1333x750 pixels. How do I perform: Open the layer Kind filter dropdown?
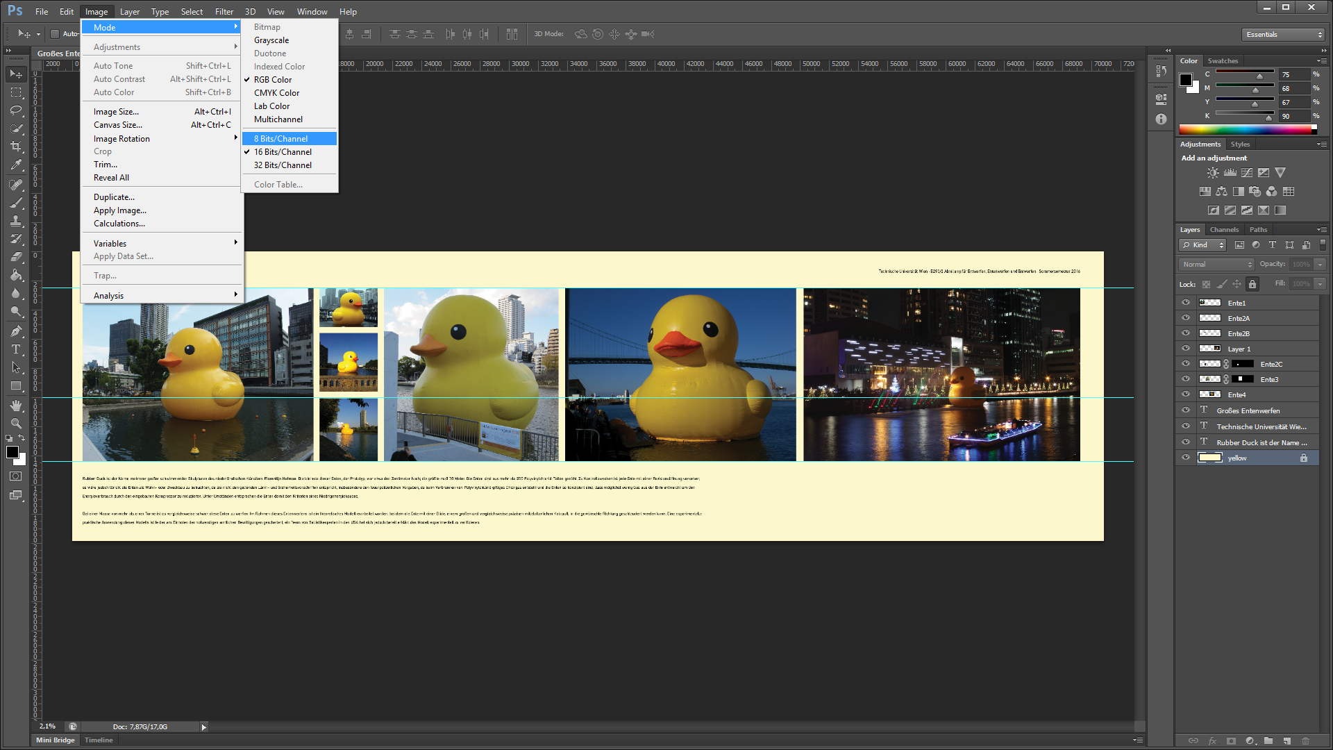click(x=1202, y=245)
